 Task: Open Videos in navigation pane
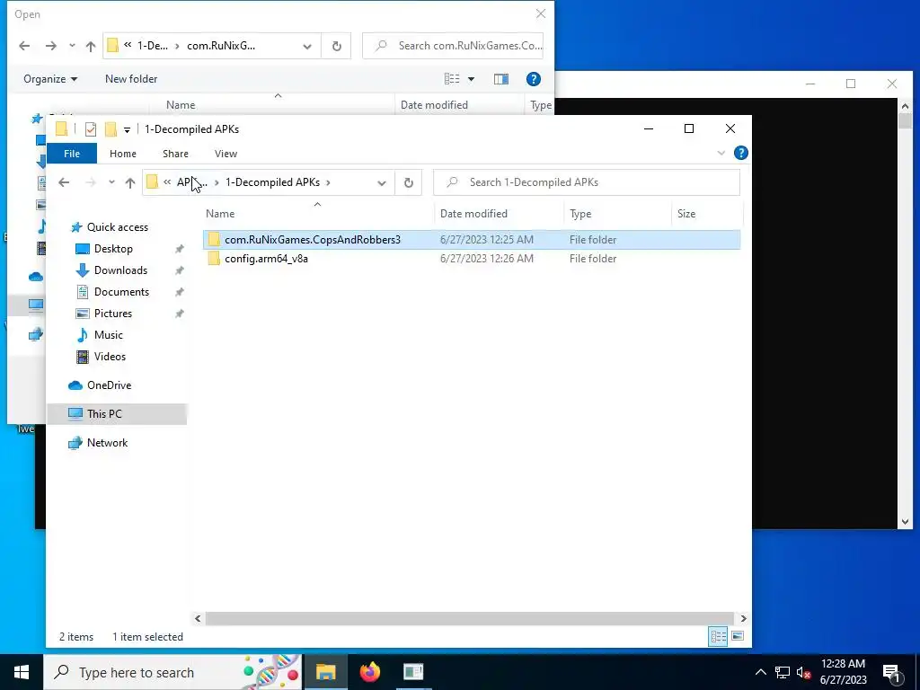tap(110, 357)
